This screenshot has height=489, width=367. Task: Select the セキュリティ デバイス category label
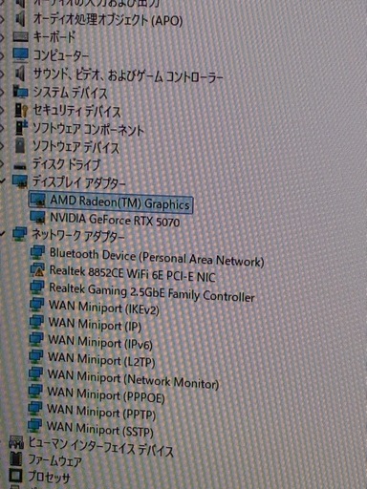76,111
